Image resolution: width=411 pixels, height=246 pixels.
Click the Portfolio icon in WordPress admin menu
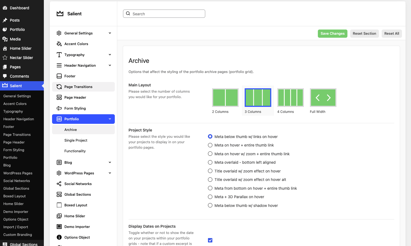point(5,30)
